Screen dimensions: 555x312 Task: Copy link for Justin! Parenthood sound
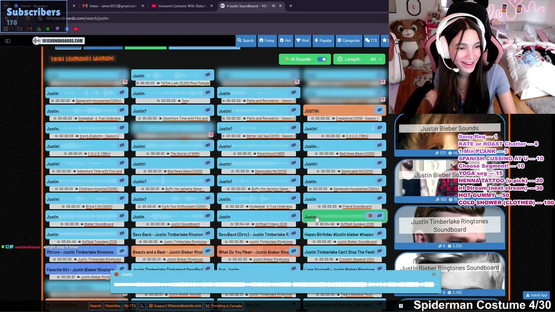click(294, 145)
